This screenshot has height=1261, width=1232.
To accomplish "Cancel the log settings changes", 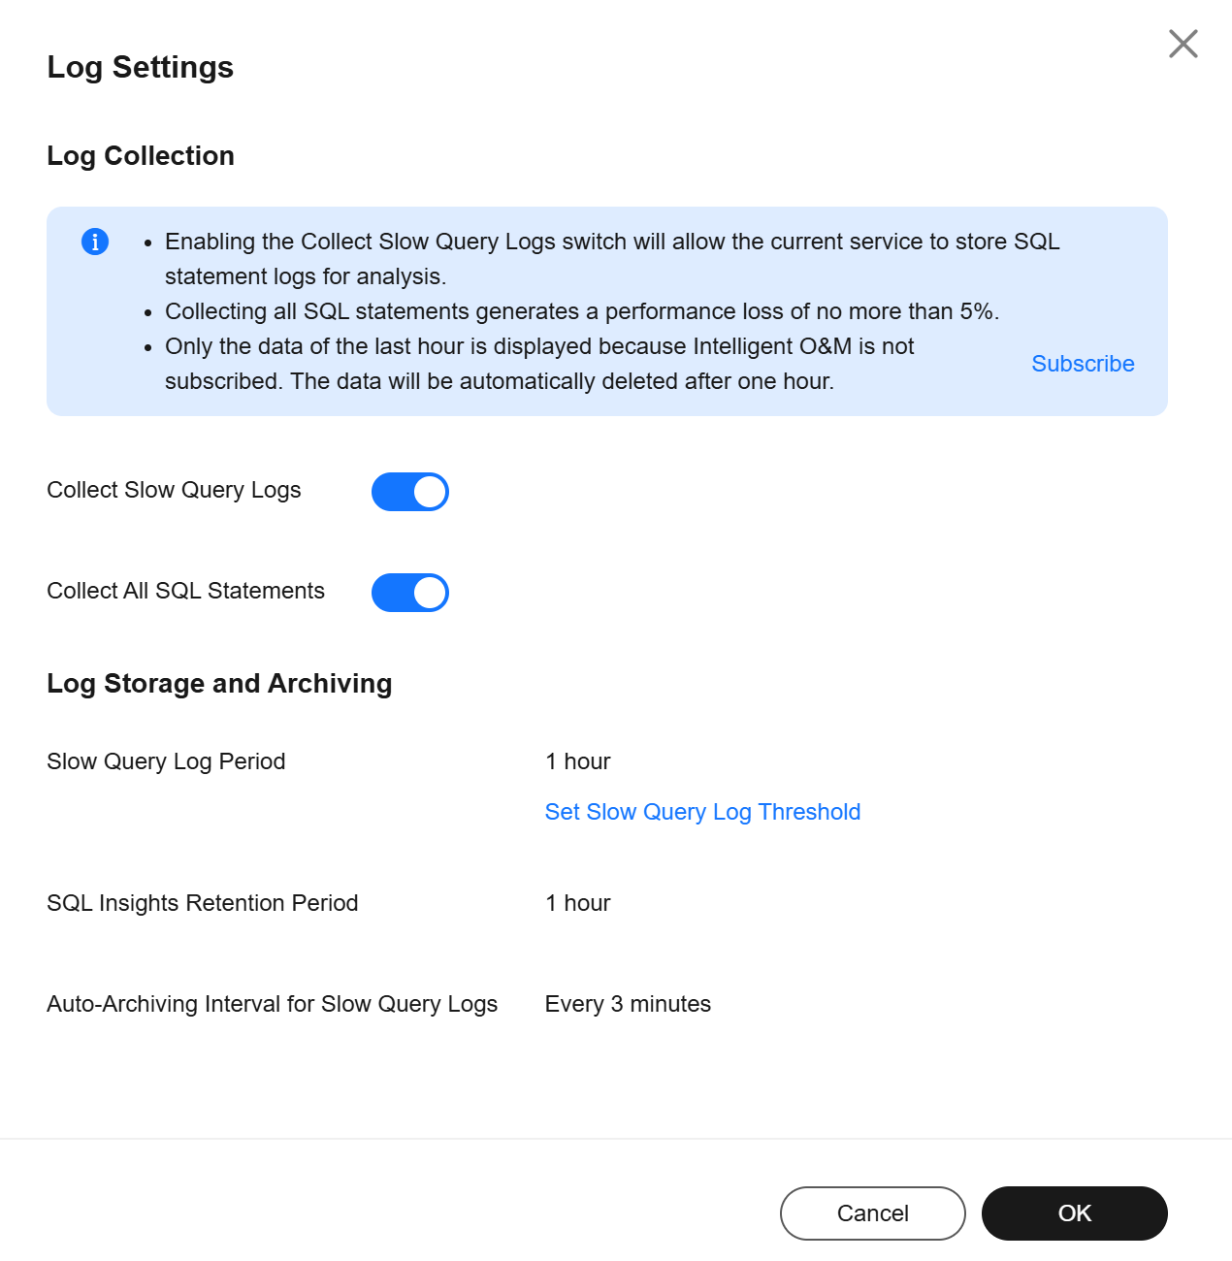I will (873, 1213).
